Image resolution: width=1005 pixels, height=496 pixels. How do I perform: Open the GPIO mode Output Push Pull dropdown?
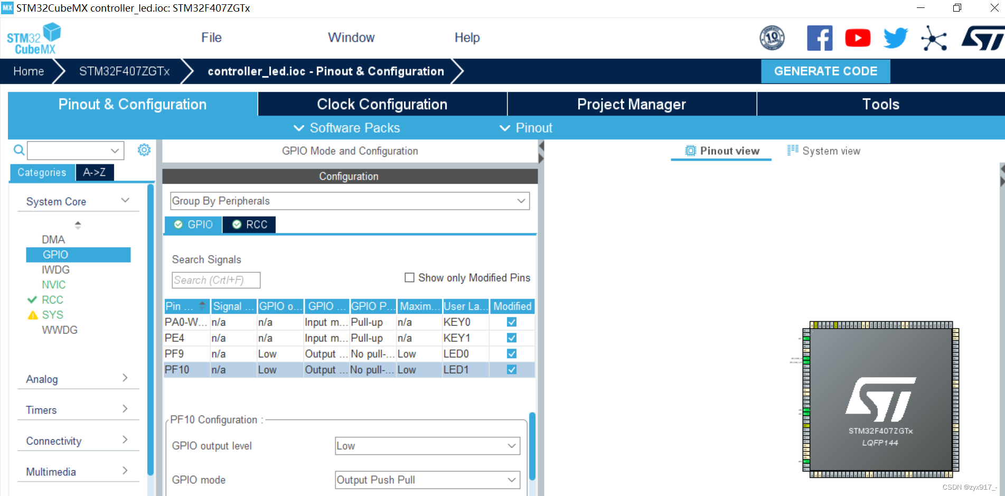click(x=427, y=480)
